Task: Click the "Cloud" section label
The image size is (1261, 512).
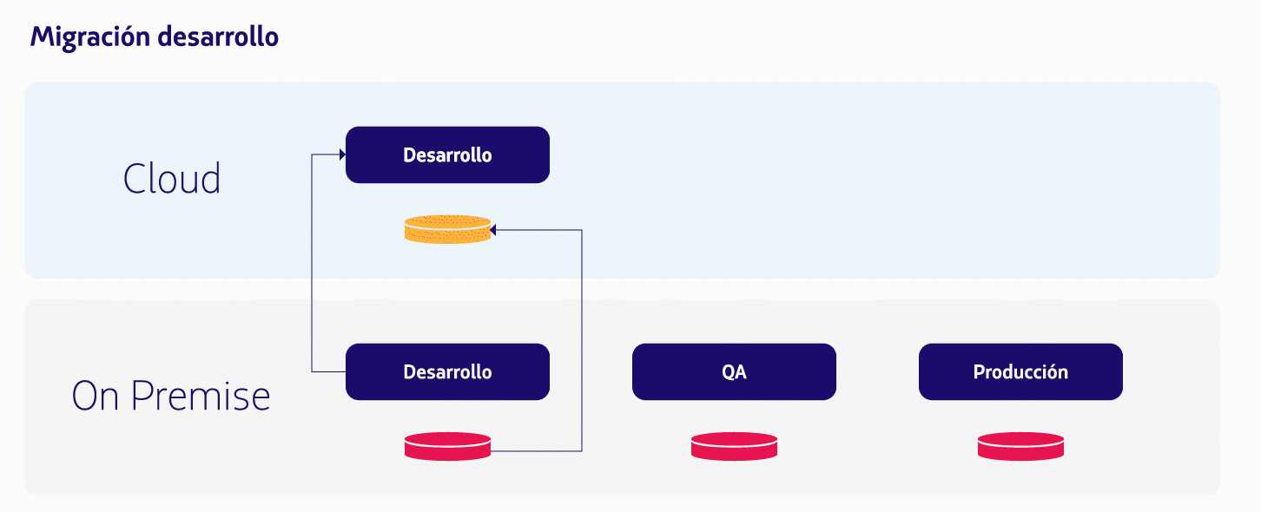Action: coord(172,179)
